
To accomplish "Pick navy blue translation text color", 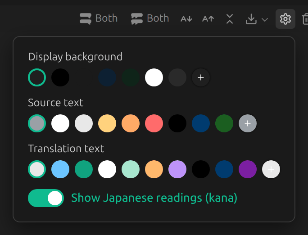I will [x=224, y=169].
